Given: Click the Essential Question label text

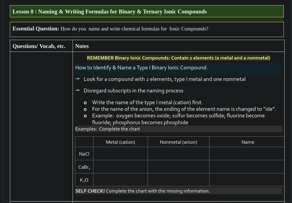Looking at the screenshot, I should point(36,29).
